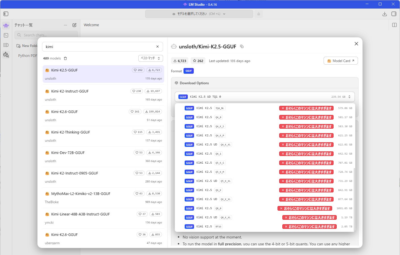Select Kimi-K2.5-GGUF in results list
The height and width of the screenshot is (255, 400).
(103, 74)
